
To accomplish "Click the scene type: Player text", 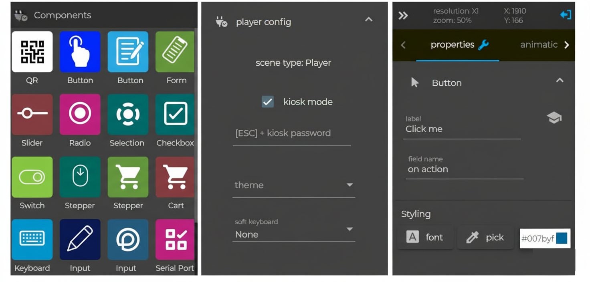I will point(293,63).
